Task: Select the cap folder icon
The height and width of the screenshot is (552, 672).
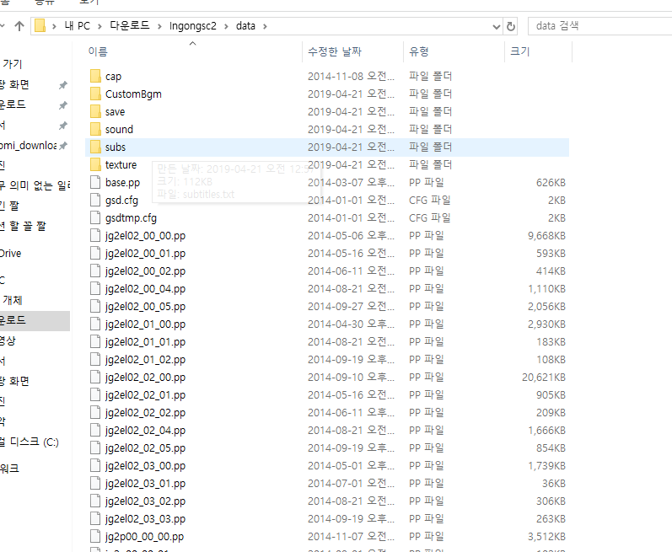Action: [95, 76]
